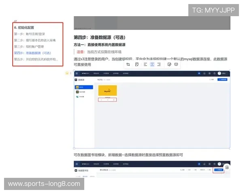Click the app grid icon in second screenshot

point(77,164)
